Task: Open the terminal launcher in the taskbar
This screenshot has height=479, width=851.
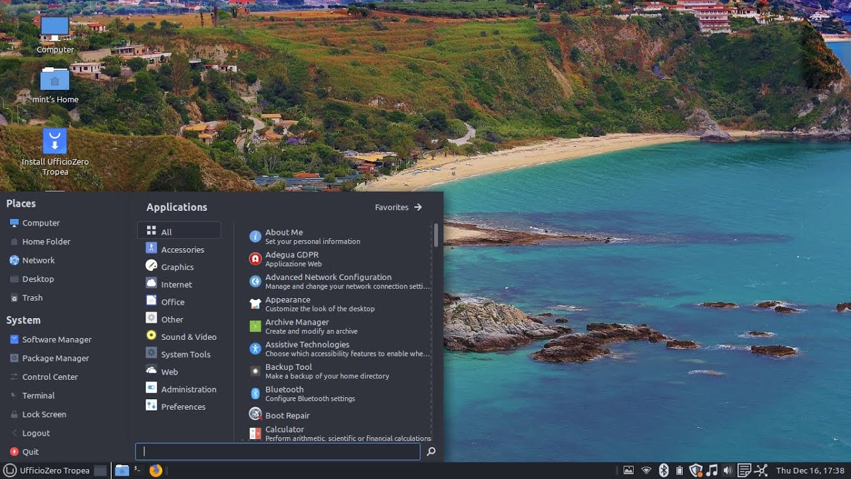Action: (x=138, y=470)
